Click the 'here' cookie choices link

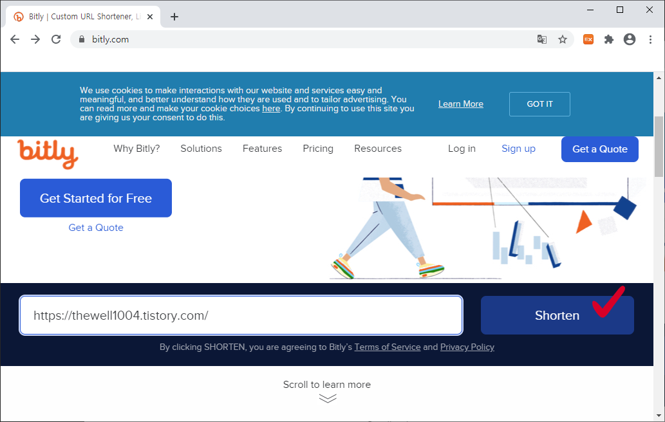pyautogui.click(x=271, y=109)
